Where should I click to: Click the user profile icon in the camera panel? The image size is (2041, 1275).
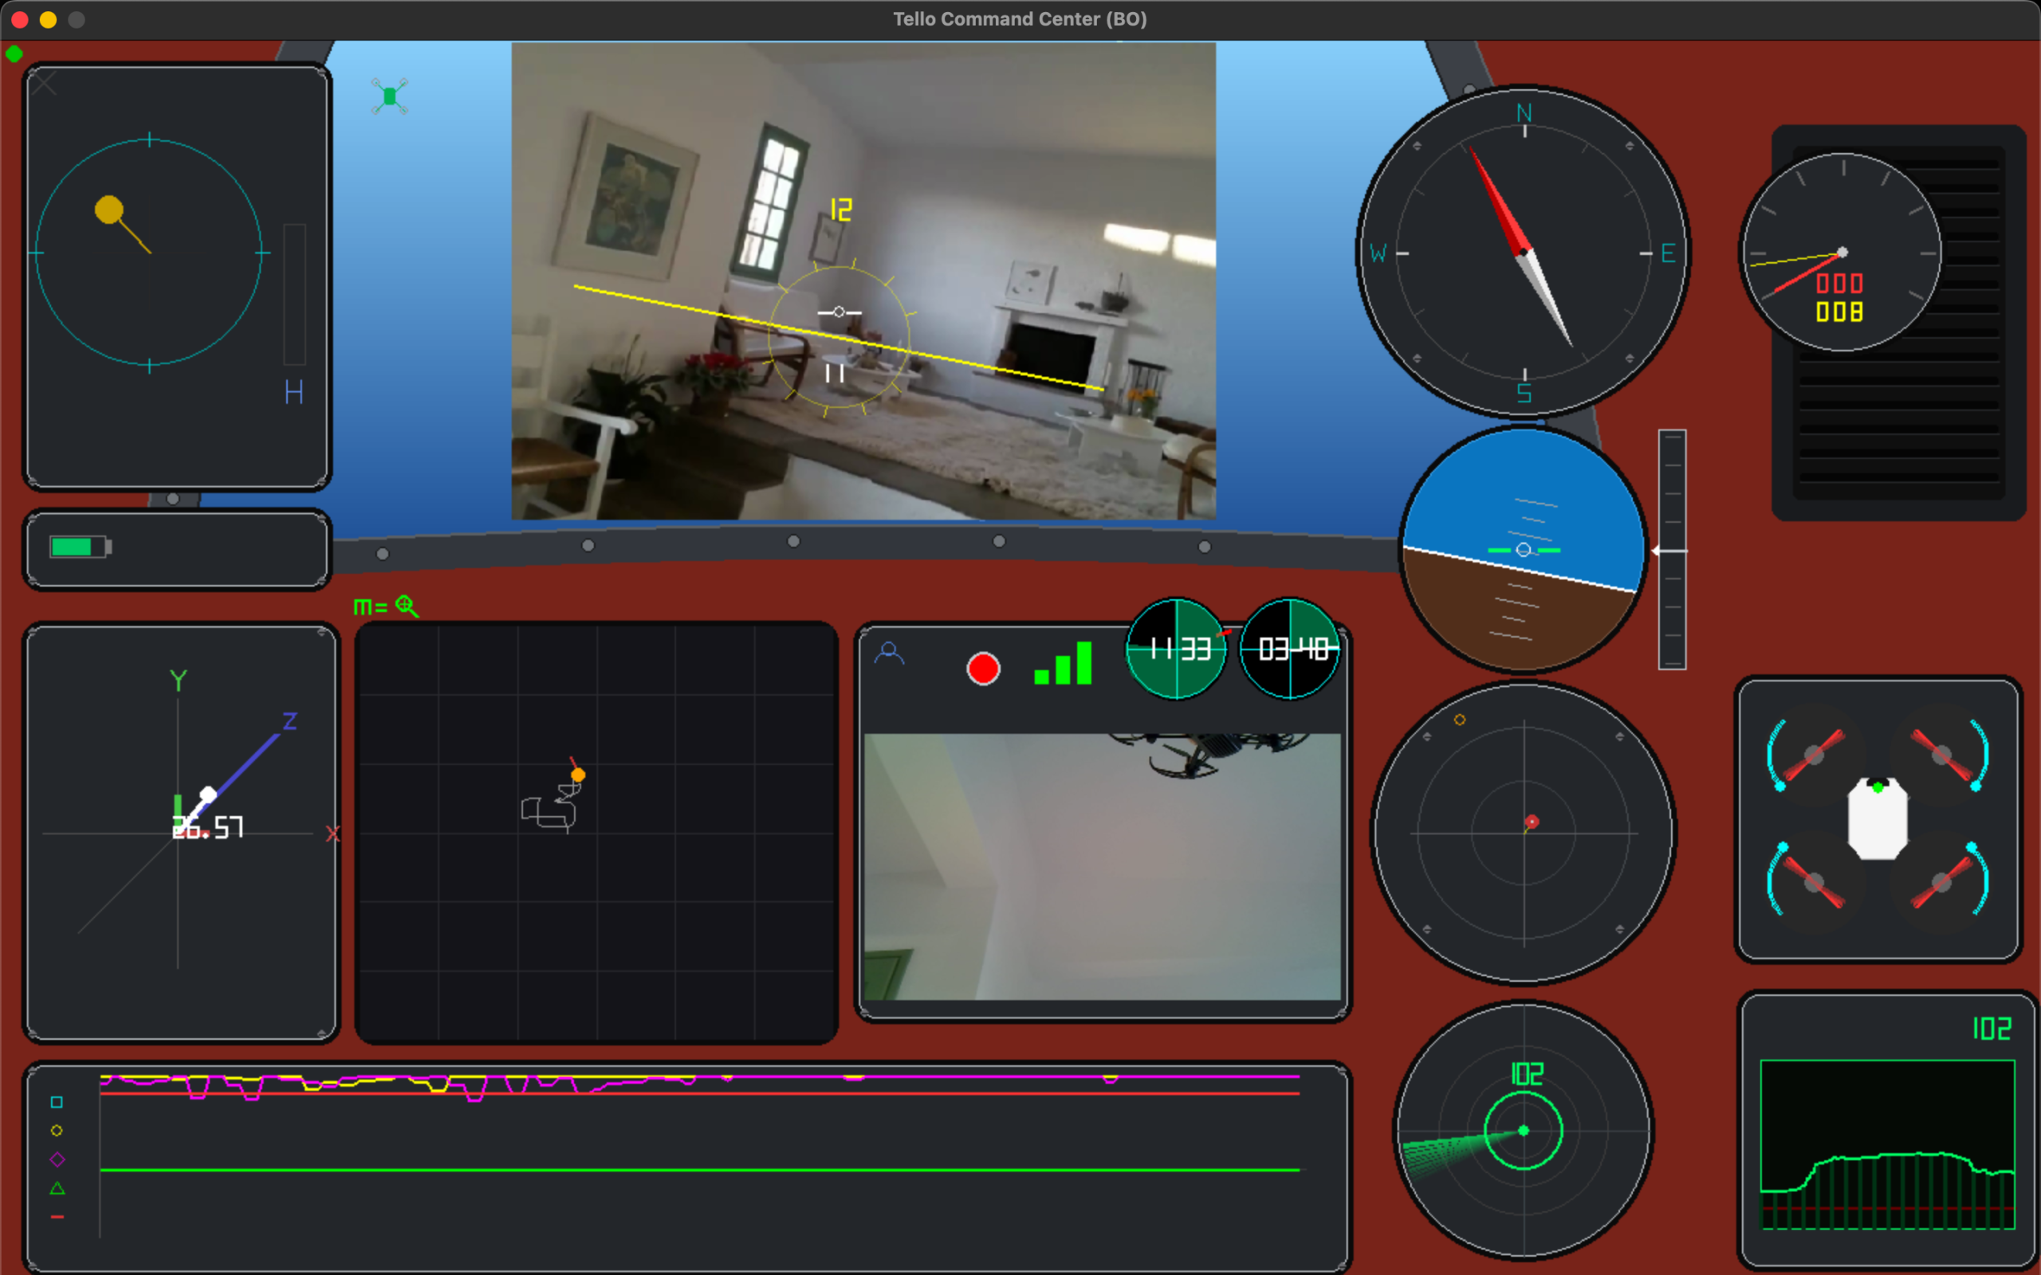tap(889, 653)
